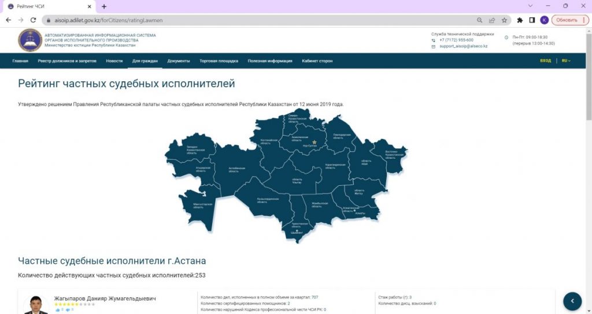592x314 pixels.
Task: Expand the round side panel arrow button
Action: 572,301
